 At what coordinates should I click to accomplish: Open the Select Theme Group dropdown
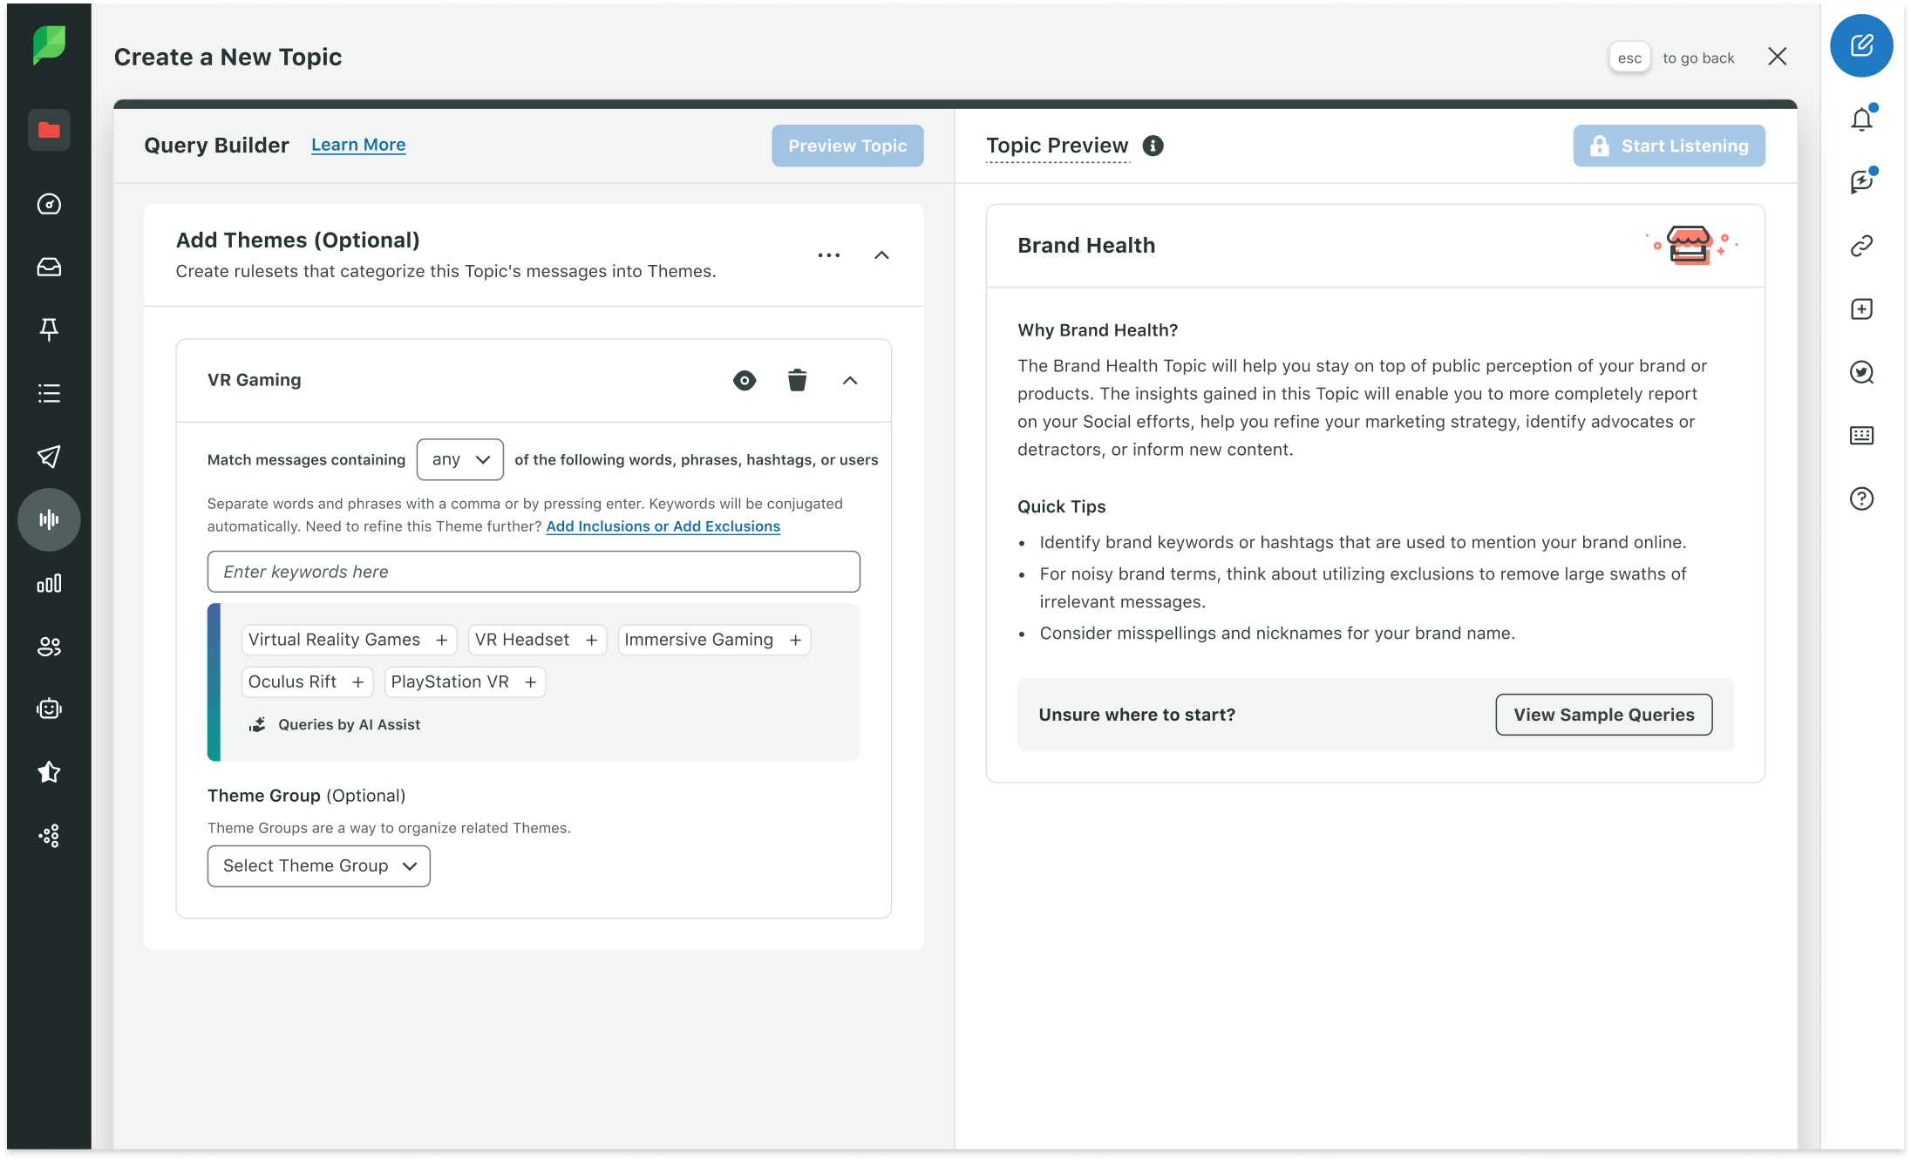click(318, 865)
